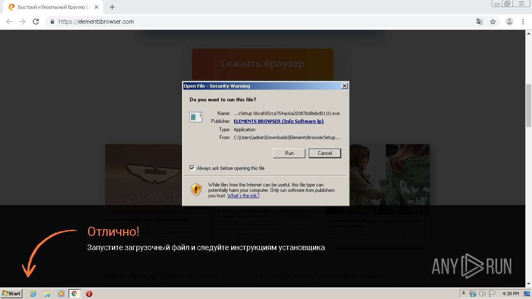Click the 4:38 PM system clock
This screenshot has height=299, width=532.
pyautogui.click(x=510, y=294)
